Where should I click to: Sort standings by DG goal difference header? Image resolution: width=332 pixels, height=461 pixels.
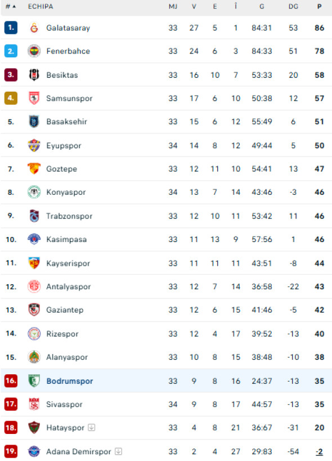(293, 6)
